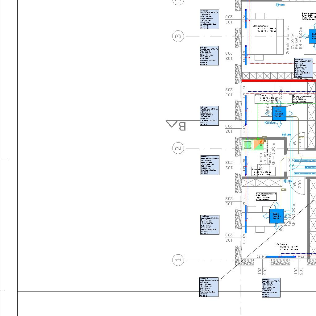Screen dimensions: 316x316
Task: Click grid axis bubble 1
Action: pos(178,260)
